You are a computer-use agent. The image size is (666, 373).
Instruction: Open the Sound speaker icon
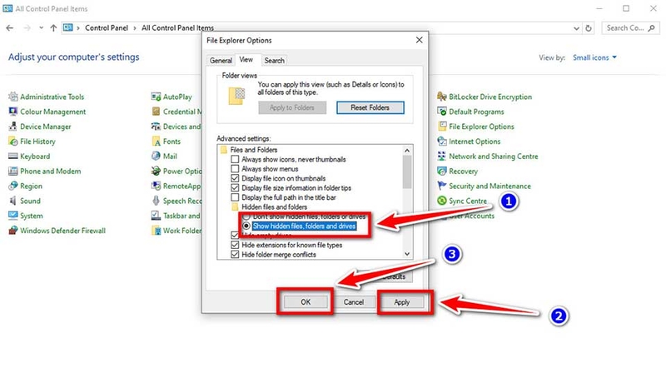13,201
